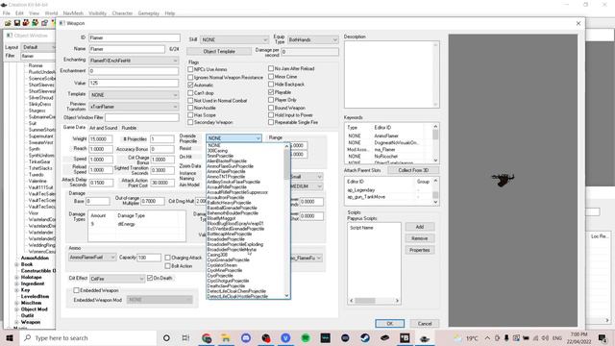Open the Crit Effect dropdown
Screen dimensions: 615x346
coord(117,279)
